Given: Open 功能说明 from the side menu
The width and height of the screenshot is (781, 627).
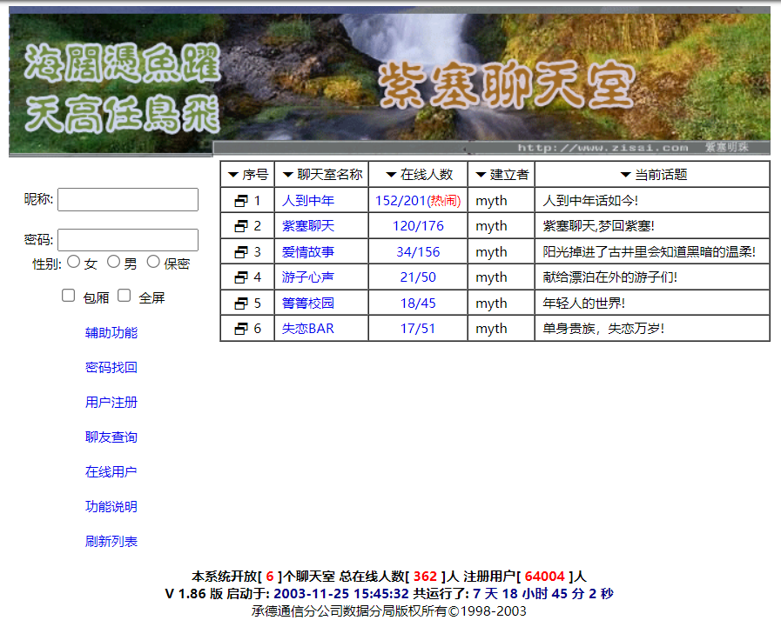Looking at the screenshot, I should [x=111, y=507].
